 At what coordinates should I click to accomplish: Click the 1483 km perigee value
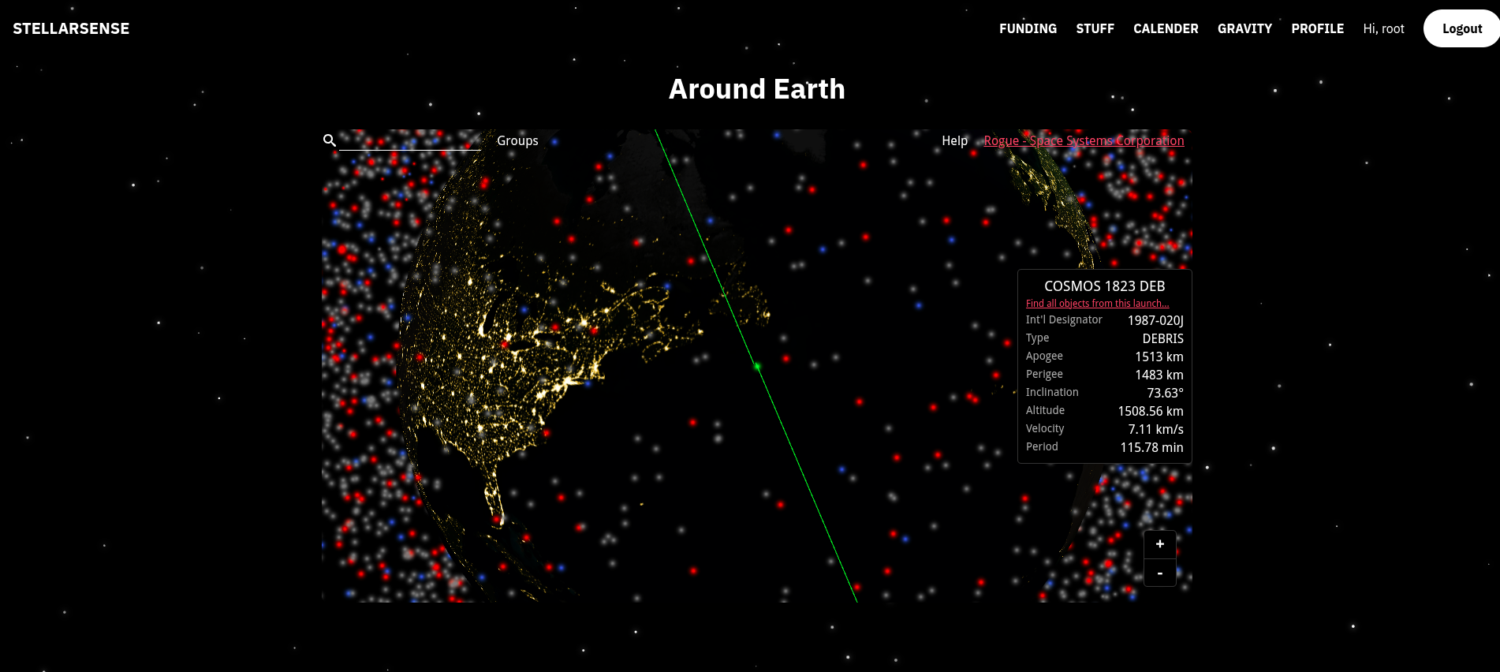click(x=1159, y=375)
